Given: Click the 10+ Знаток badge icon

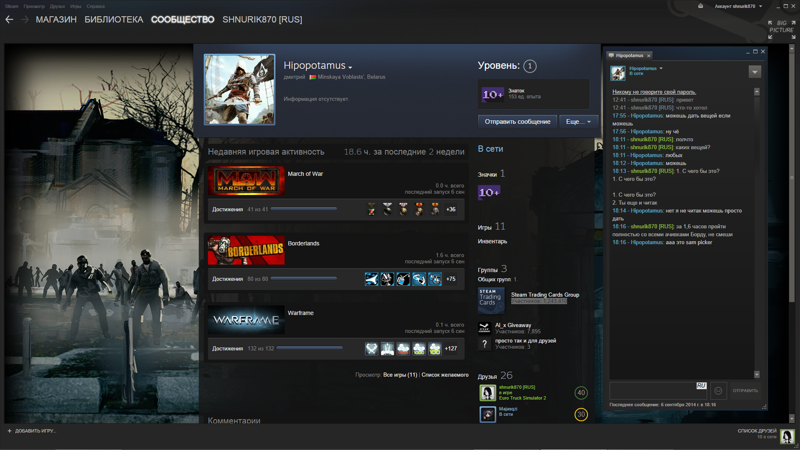Looking at the screenshot, I should (492, 95).
